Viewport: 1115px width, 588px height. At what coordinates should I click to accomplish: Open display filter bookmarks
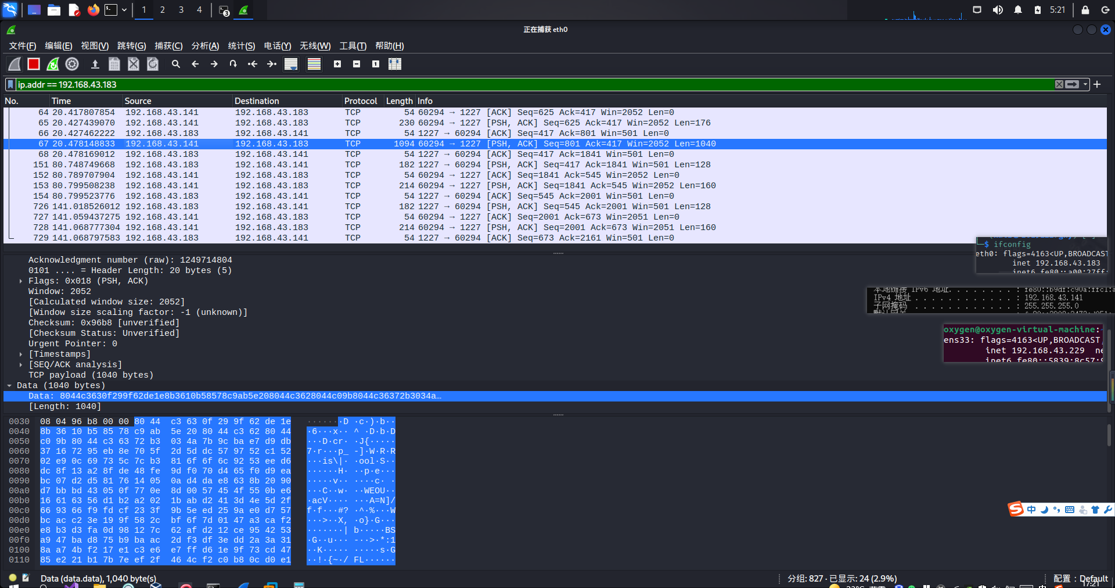pos(10,85)
